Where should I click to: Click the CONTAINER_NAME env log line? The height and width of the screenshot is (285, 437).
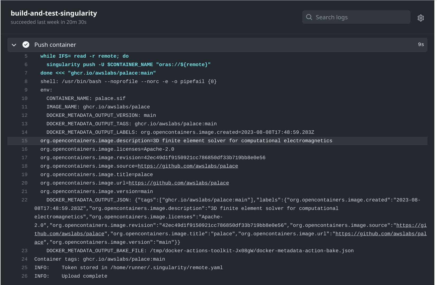[x=86, y=98]
